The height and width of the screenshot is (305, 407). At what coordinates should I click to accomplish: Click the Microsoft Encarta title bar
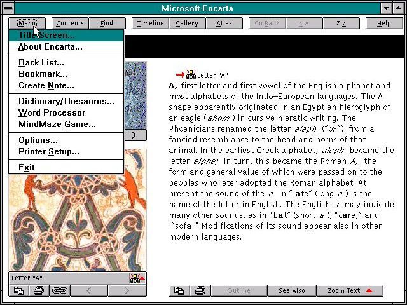click(197, 8)
